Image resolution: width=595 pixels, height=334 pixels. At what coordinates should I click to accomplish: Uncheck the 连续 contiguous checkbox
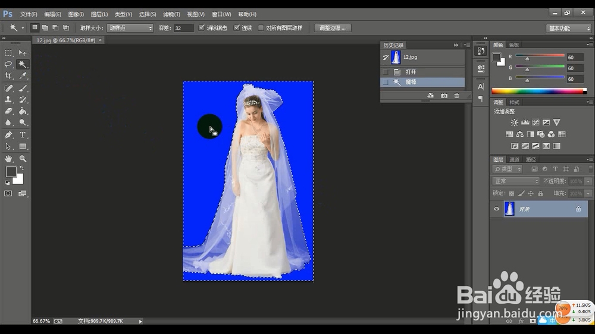coord(237,28)
